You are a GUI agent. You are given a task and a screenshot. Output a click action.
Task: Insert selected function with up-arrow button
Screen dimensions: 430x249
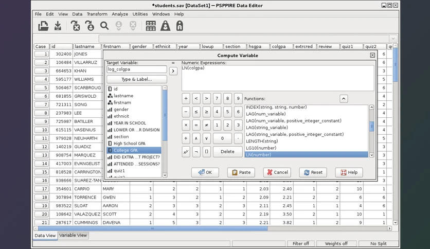pyautogui.click(x=344, y=99)
